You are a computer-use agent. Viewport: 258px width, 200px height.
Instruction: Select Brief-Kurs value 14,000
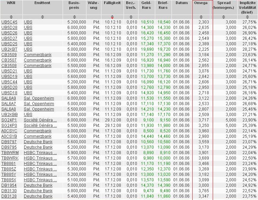coord(164,65)
